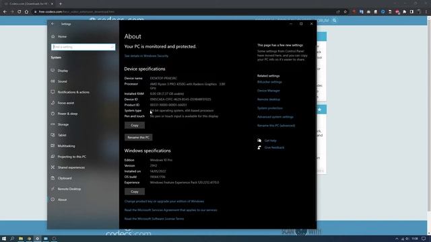Select the Codecs.com browser tab

28,4
